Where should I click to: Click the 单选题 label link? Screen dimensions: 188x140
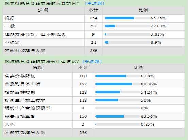click(x=95, y=3)
